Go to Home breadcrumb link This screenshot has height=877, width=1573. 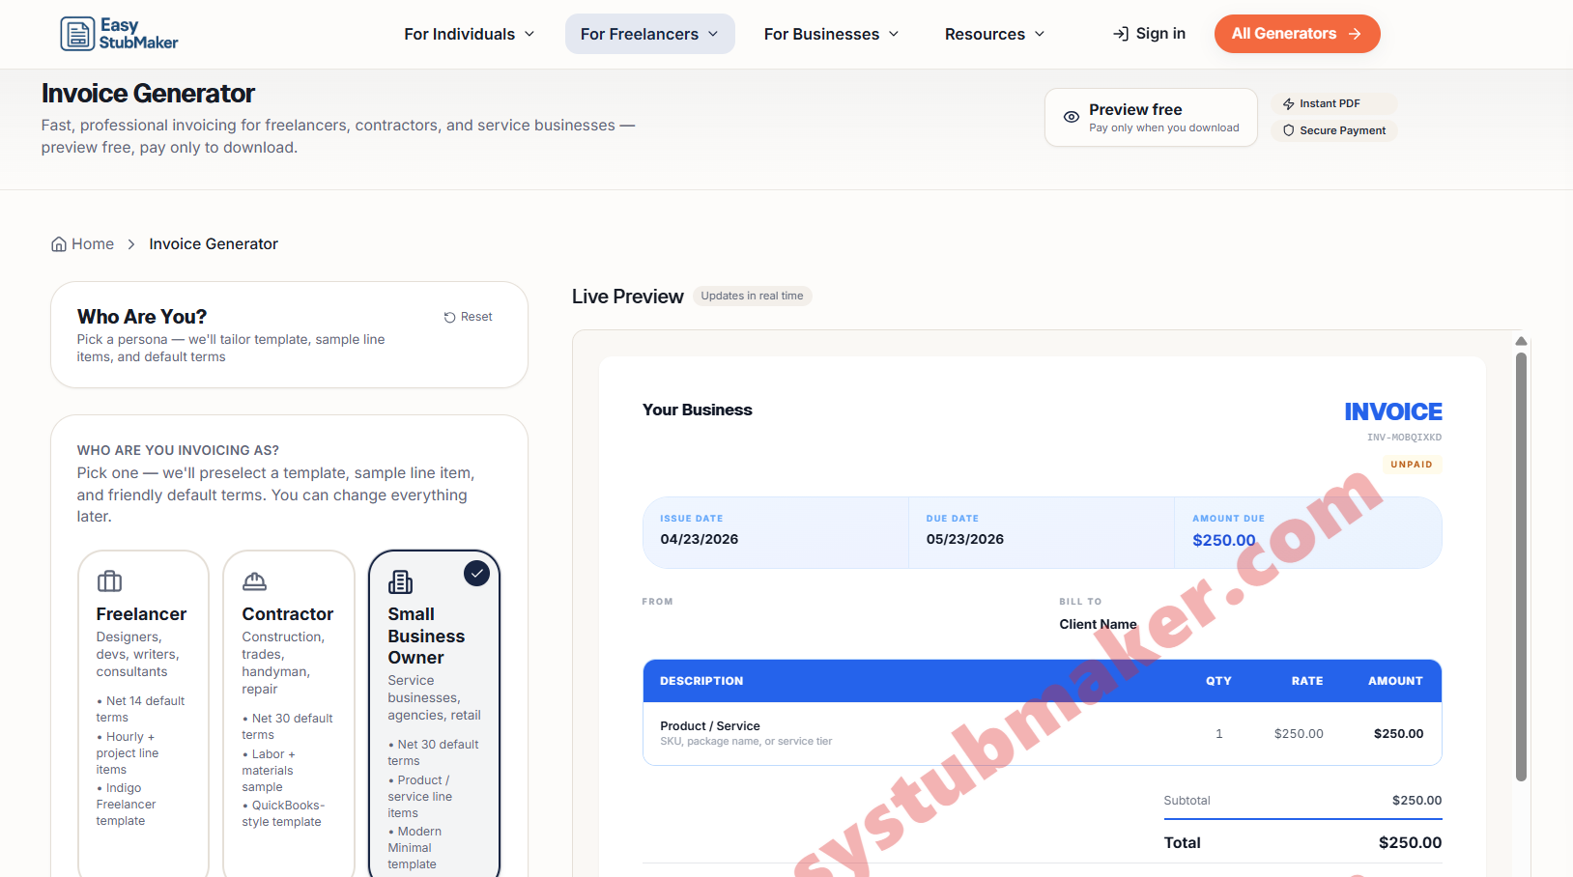pyautogui.click(x=83, y=244)
